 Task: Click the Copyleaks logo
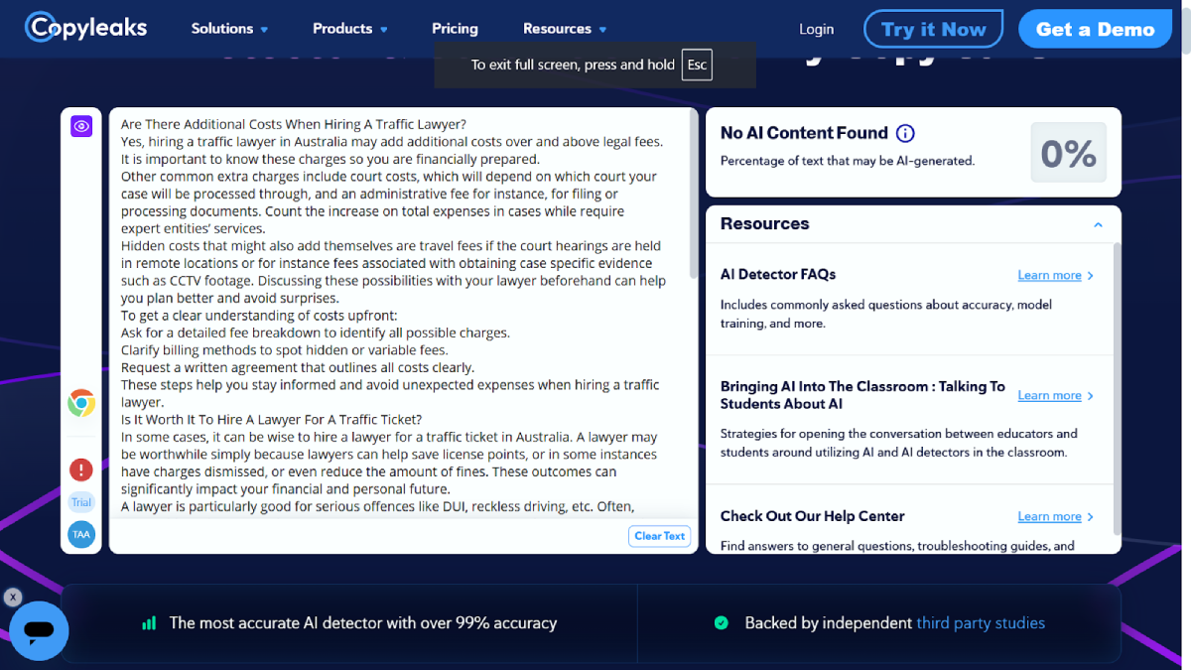[86, 28]
